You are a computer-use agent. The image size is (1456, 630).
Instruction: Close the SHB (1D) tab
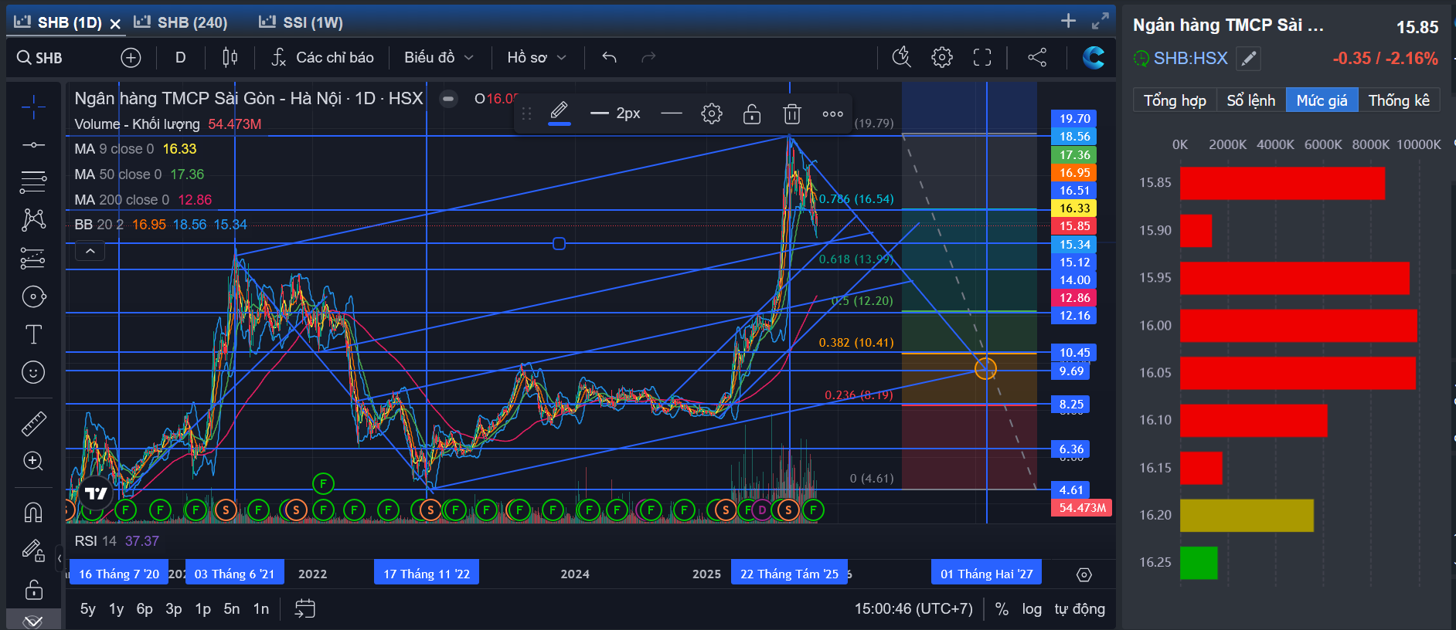point(115,24)
